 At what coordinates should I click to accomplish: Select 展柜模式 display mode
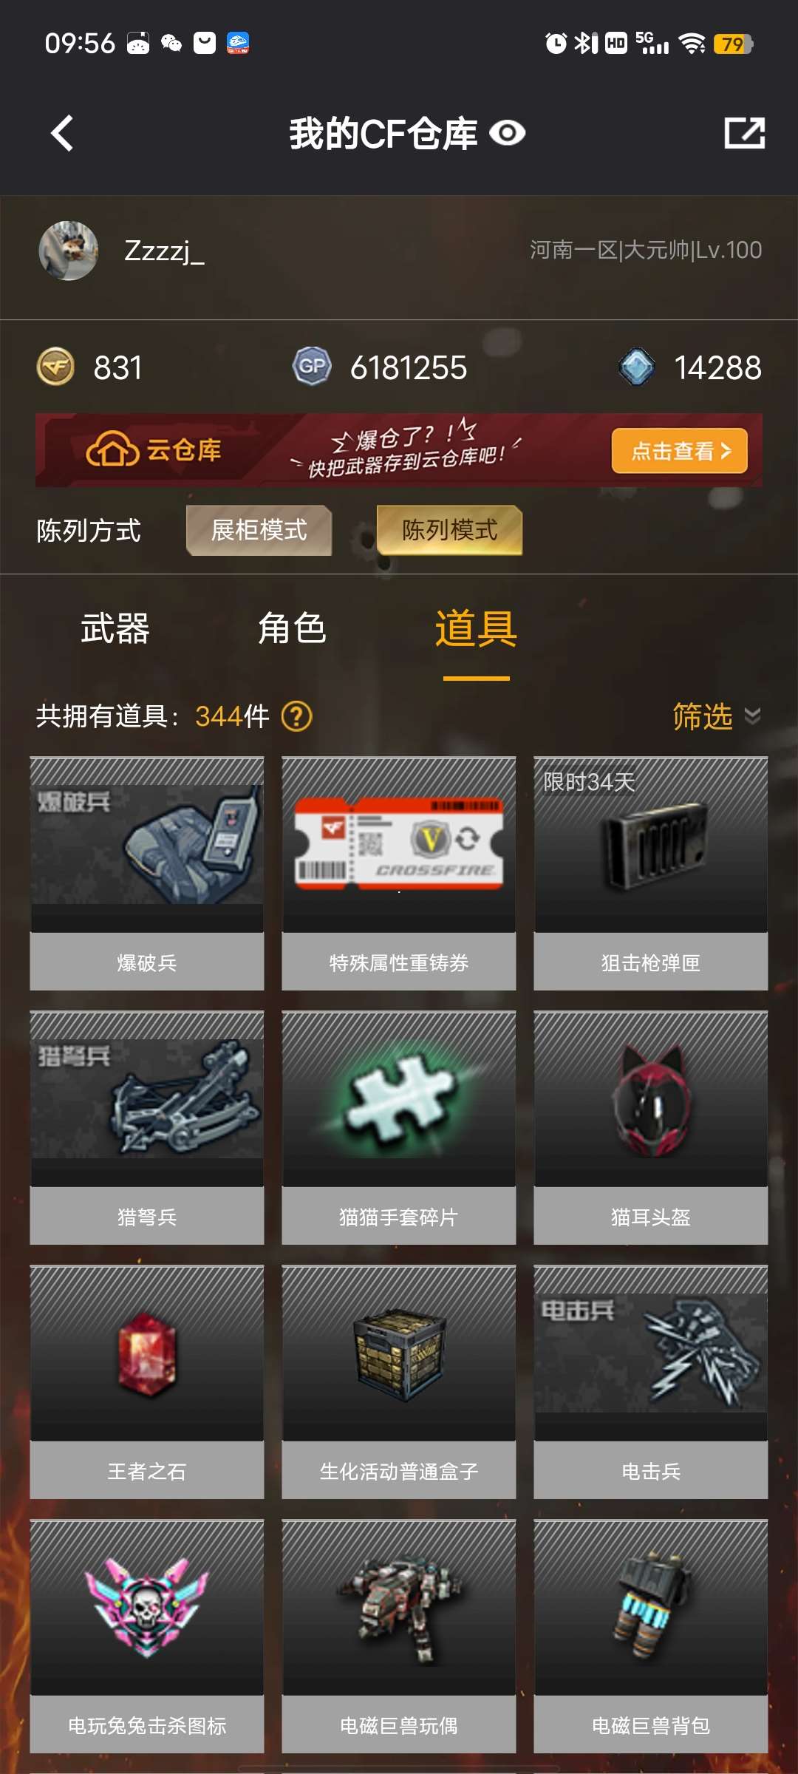point(259,530)
